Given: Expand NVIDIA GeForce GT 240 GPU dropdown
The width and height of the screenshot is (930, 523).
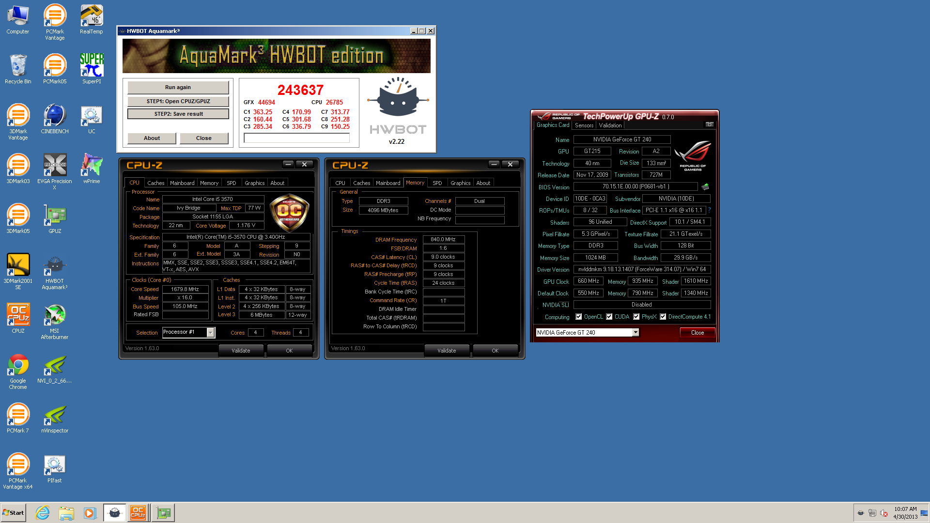Looking at the screenshot, I should pyautogui.click(x=635, y=332).
